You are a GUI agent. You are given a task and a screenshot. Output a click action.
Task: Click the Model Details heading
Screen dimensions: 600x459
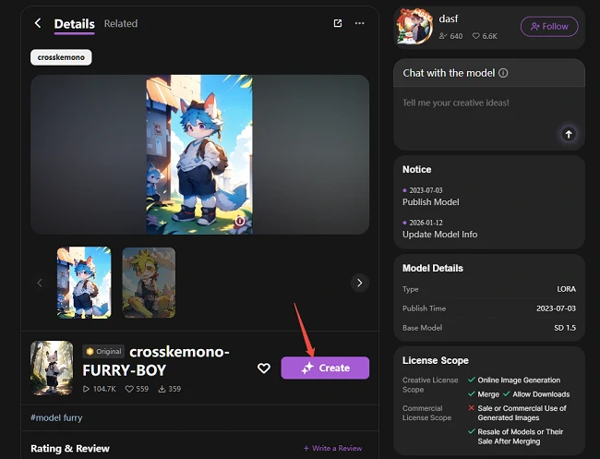coord(433,269)
